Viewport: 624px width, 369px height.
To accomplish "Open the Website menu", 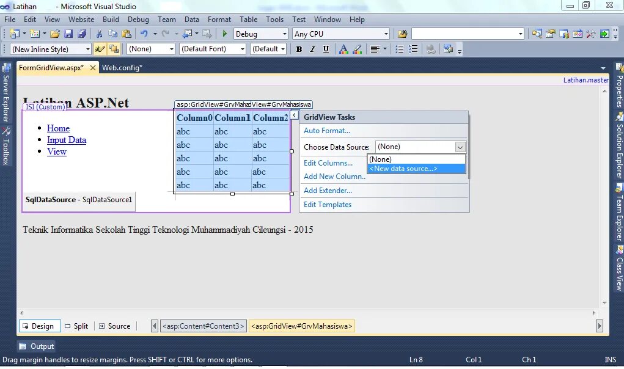I will point(81,20).
